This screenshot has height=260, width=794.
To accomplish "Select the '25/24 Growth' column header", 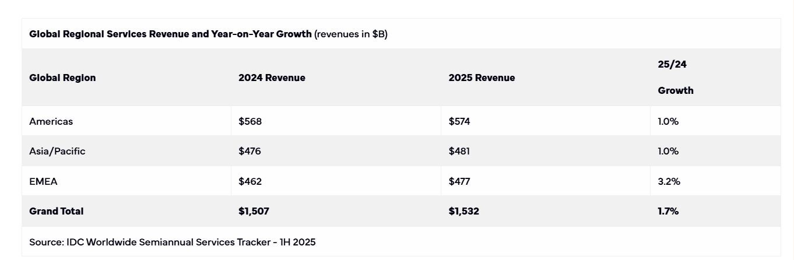I will tap(675, 78).
